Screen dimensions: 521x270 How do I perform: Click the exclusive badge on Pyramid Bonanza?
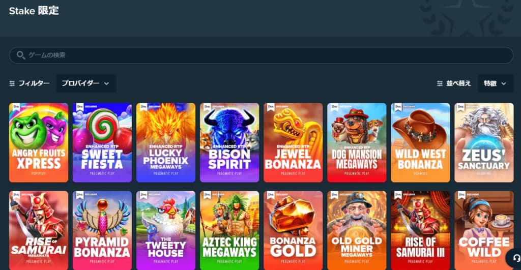tap(80, 195)
